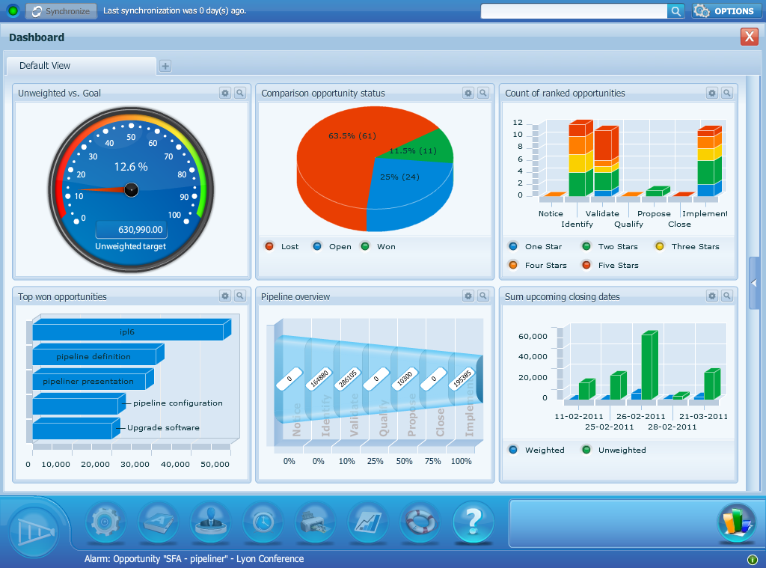
Task: Open settings gear of Unweighted vs. Goal
Action: click(x=225, y=93)
